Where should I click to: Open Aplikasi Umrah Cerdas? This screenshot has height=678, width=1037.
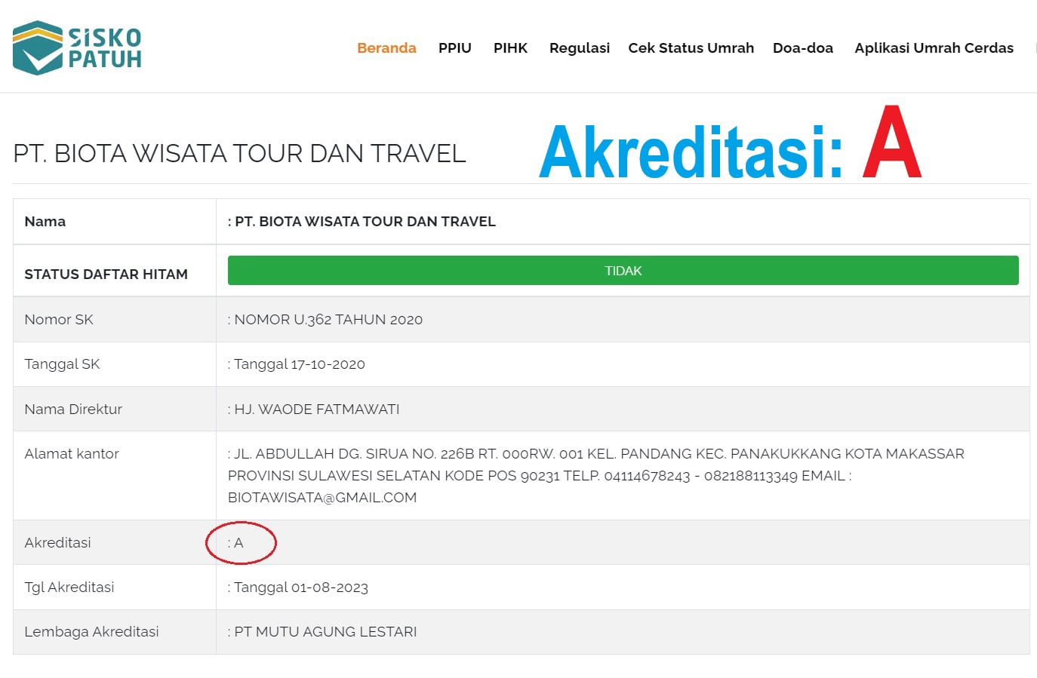[x=934, y=48]
